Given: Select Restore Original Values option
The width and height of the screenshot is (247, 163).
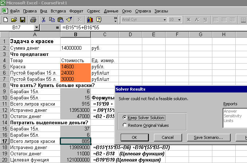Looking at the screenshot, I should pyautogui.click(x=125, y=125).
